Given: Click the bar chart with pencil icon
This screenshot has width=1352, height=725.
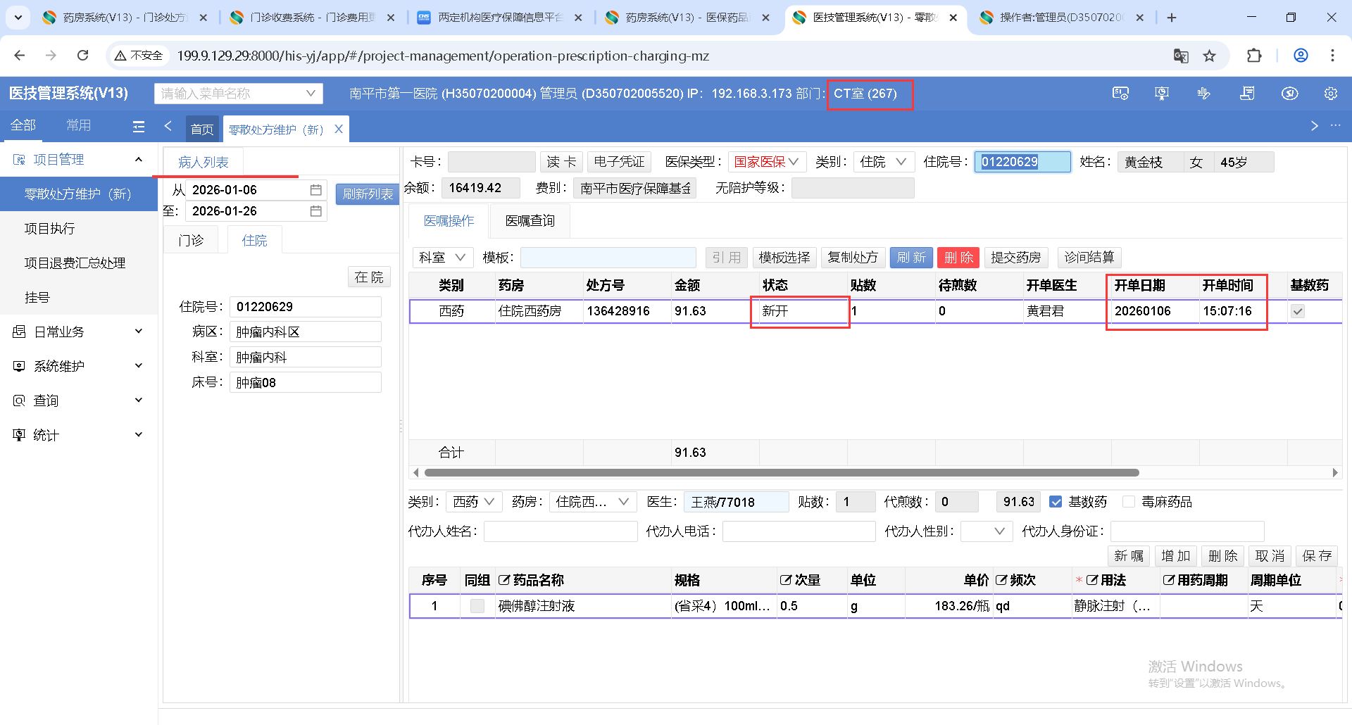Looking at the screenshot, I should (x=1203, y=94).
